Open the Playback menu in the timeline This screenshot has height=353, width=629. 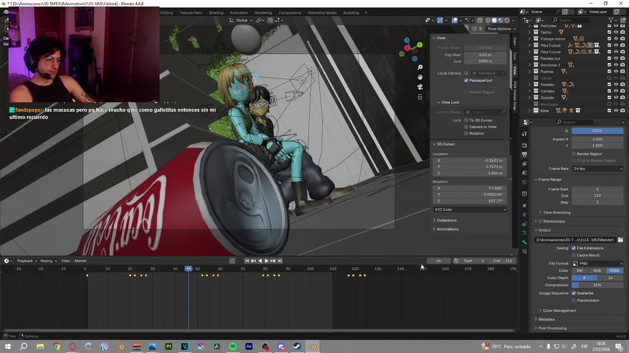(x=26, y=261)
